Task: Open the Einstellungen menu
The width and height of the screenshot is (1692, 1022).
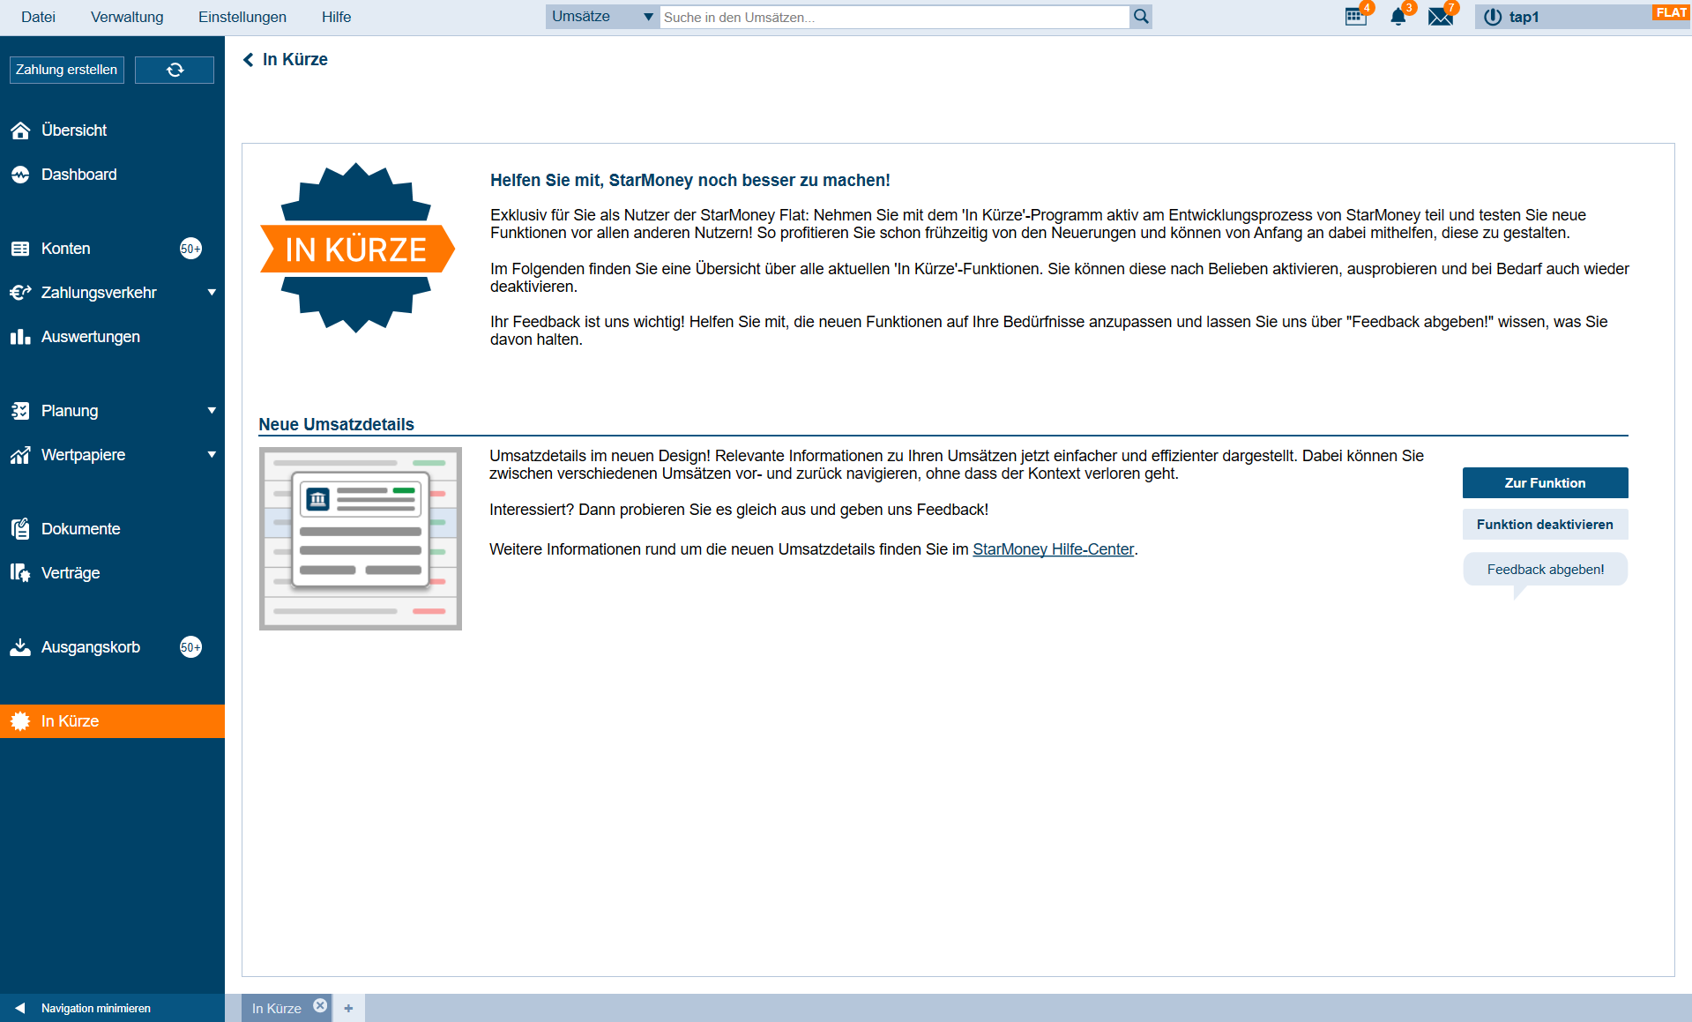Action: tap(242, 17)
